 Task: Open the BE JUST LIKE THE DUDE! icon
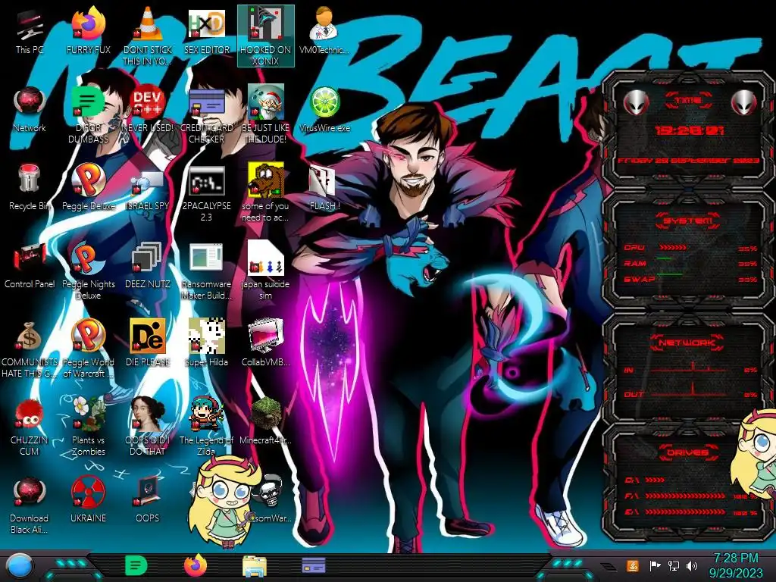click(x=266, y=115)
